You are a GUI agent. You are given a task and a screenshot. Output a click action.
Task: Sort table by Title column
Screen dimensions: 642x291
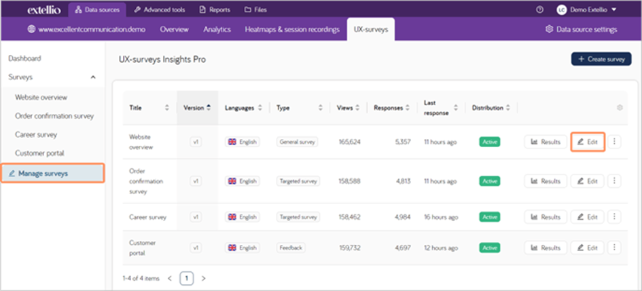167,108
